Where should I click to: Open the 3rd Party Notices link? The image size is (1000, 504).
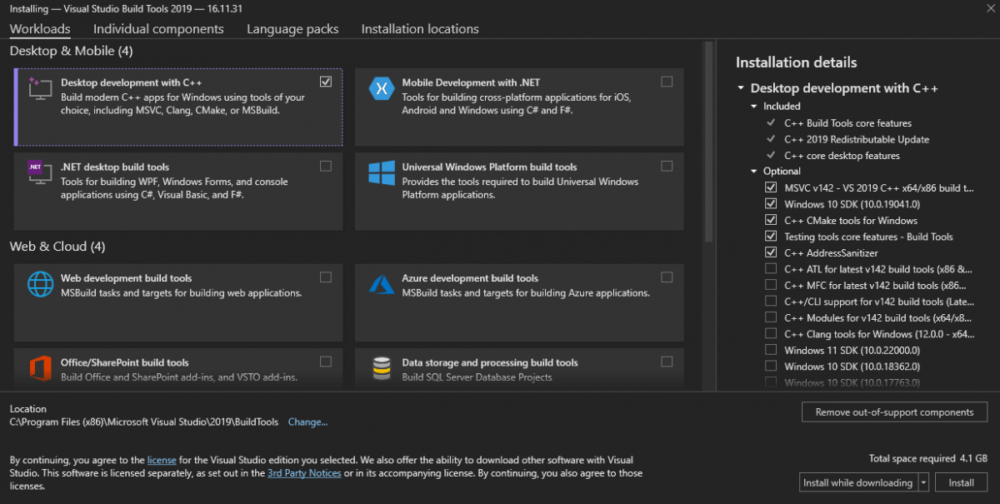tap(304, 473)
